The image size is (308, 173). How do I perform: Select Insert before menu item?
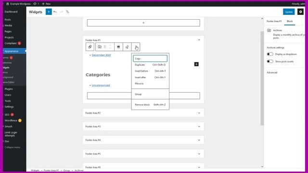click(150, 71)
